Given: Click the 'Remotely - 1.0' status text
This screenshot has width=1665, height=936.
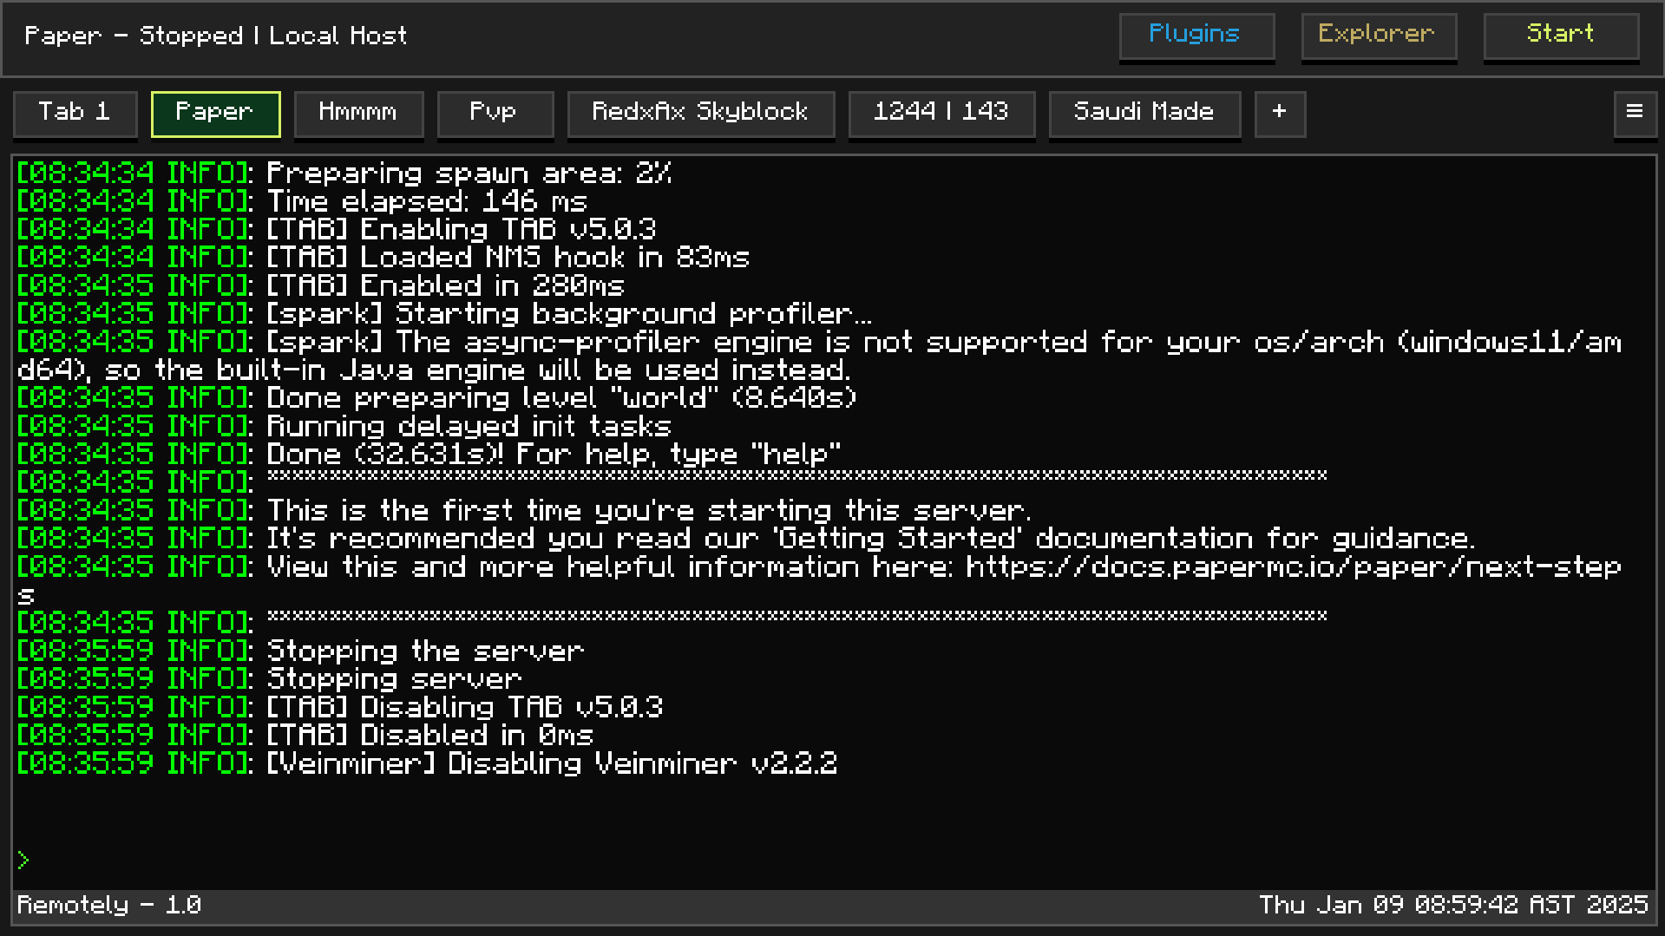Looking at the screenshot, I should (109, 905).
